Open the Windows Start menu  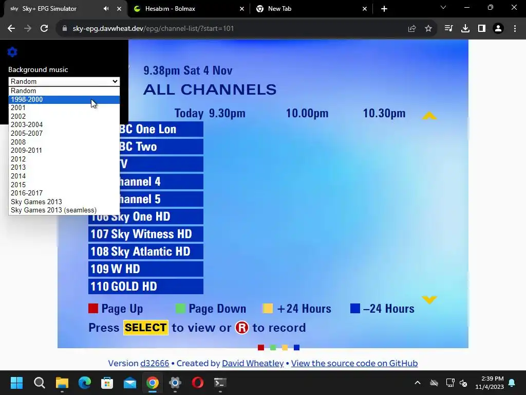click(x=16, y=383)
